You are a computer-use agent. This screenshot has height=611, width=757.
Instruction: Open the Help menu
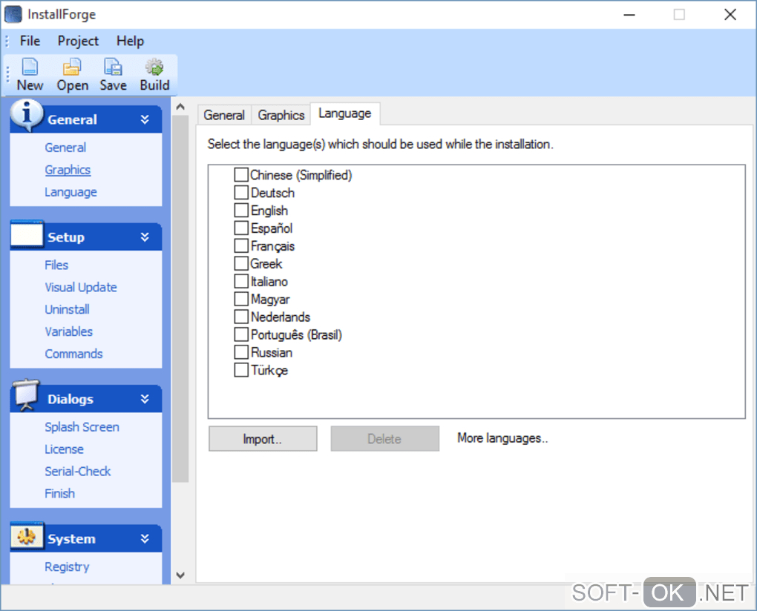point(131,41)
